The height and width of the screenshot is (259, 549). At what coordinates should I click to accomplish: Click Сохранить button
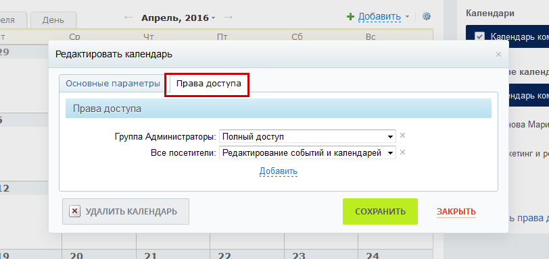[380, 212]
